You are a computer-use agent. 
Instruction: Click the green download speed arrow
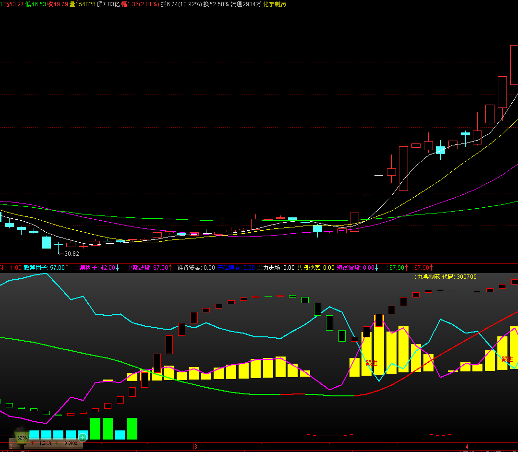[x=56, y=443]
